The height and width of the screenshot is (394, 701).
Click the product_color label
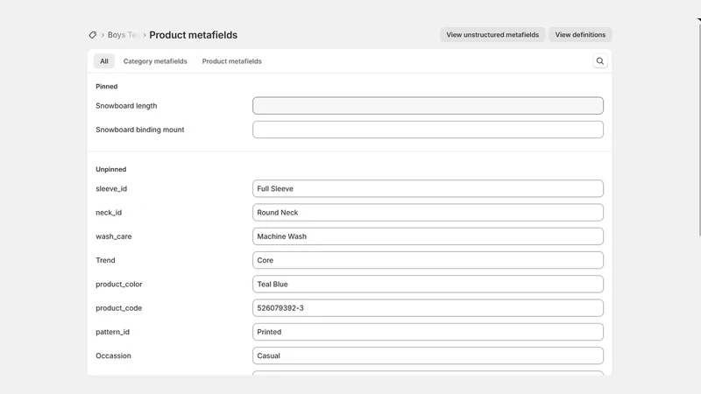tap(119, 284)
